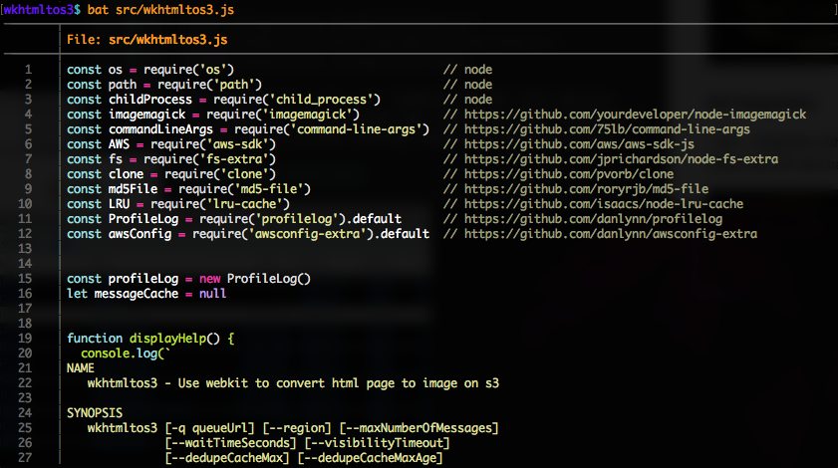Image resolution: width=838 pixels, height=468 pixels.
Task: Click the 'function' keyword on line 19
Action: pos(95,339)
